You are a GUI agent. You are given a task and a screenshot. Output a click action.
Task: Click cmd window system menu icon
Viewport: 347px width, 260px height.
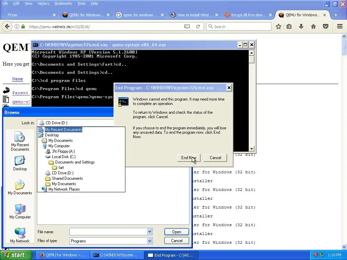point(35,45)
